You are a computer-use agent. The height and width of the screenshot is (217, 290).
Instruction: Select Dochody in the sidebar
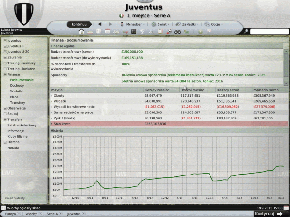(17, 85)
